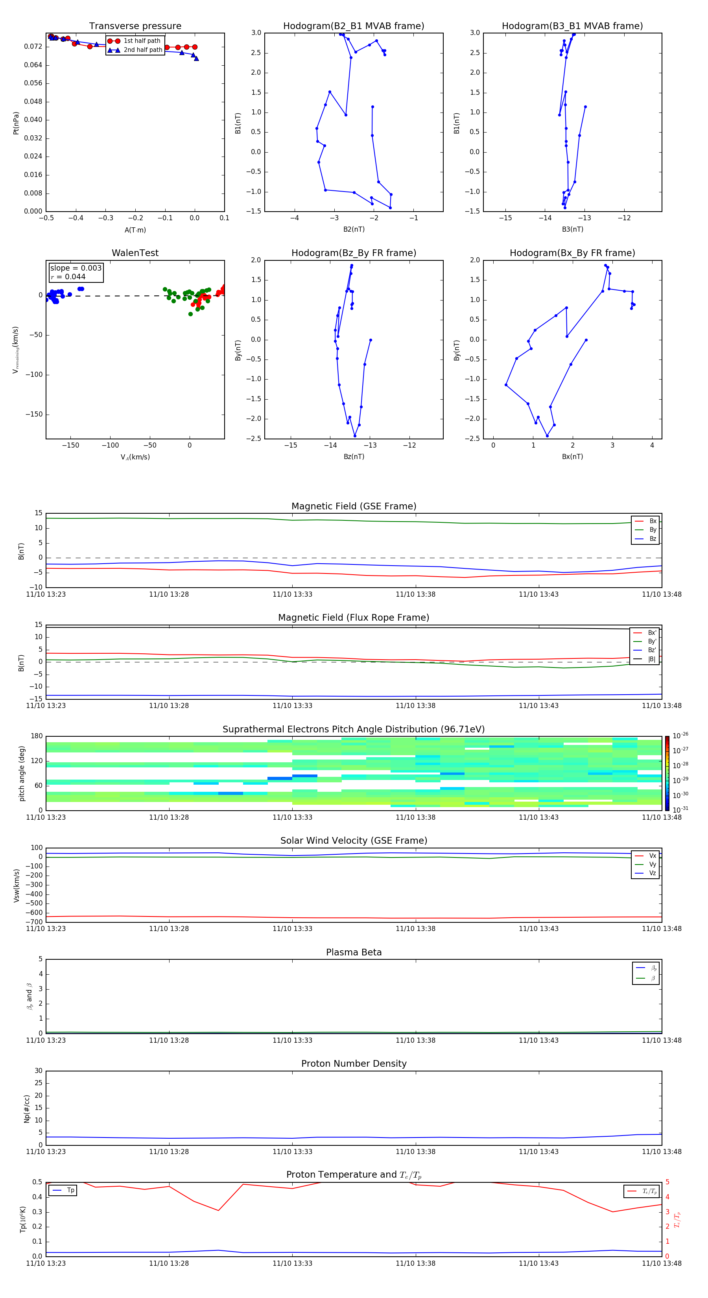Click 'Vx' legend entry in solar wind panel
The height and width of the screenshot is (1298, 708).
coord(645,855)
